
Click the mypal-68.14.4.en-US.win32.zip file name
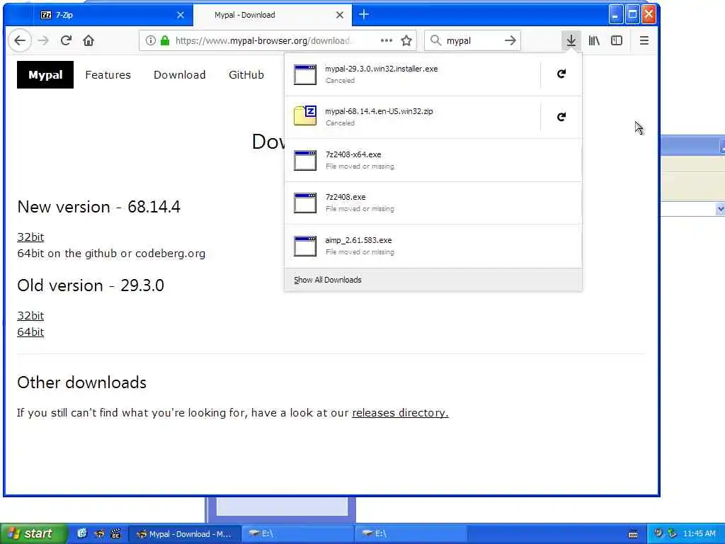pos(379,111)
